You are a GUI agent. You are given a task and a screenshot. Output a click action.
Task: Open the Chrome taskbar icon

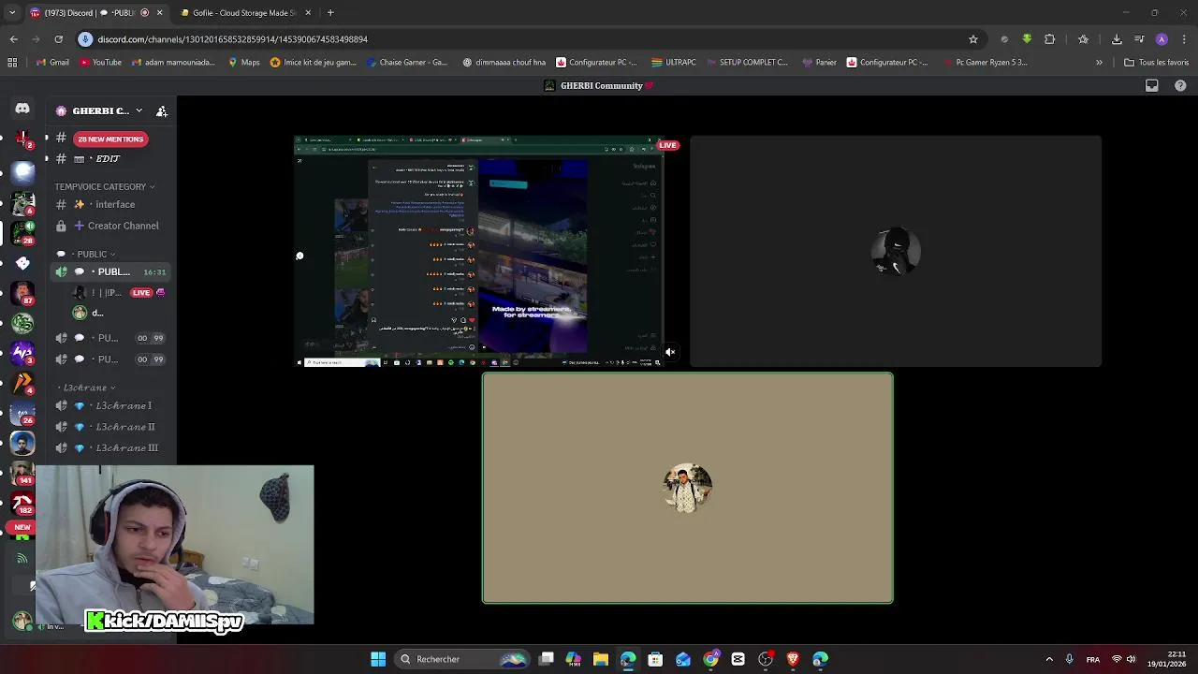pyautogui.click(x=710, y=659)
